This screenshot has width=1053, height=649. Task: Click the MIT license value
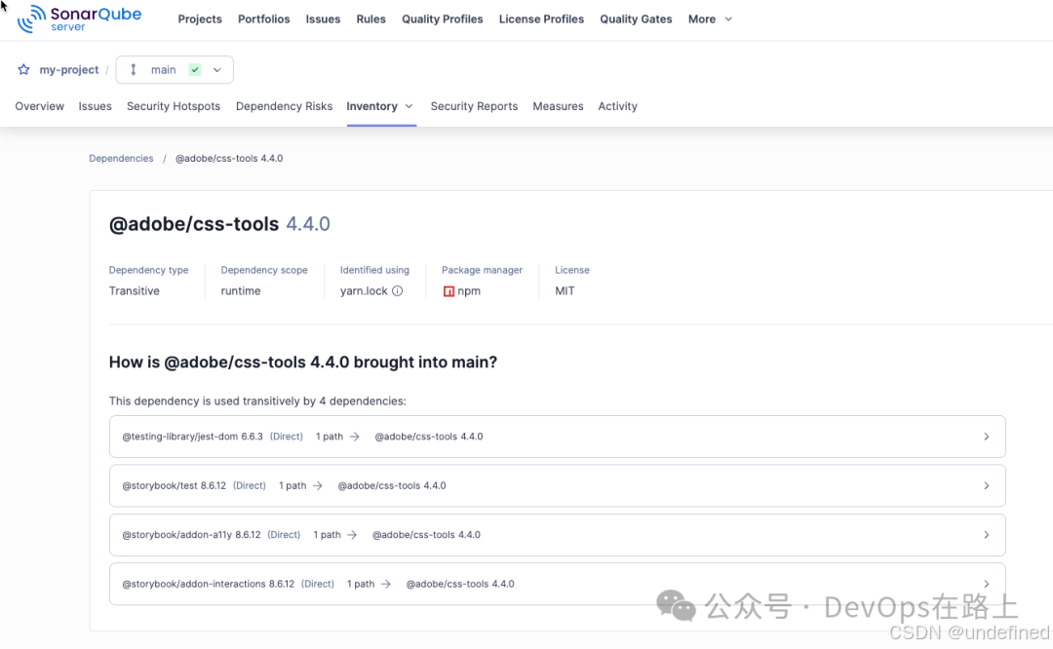tap(565, 290)
